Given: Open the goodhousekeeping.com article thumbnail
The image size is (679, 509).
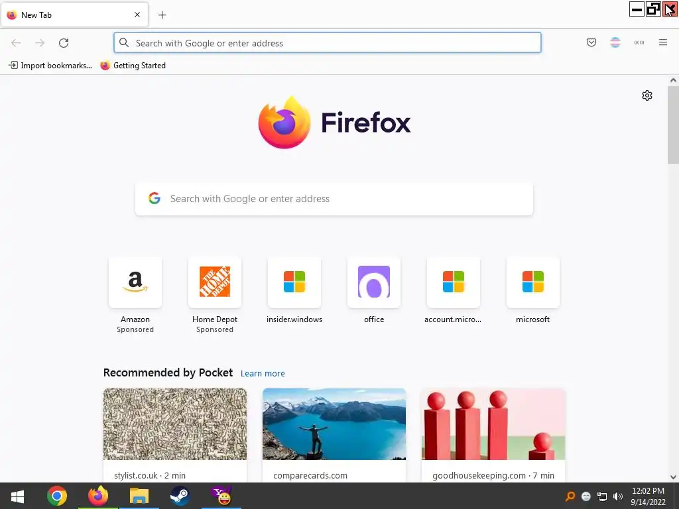Looking at the screenshot, I should coord(493,424).
